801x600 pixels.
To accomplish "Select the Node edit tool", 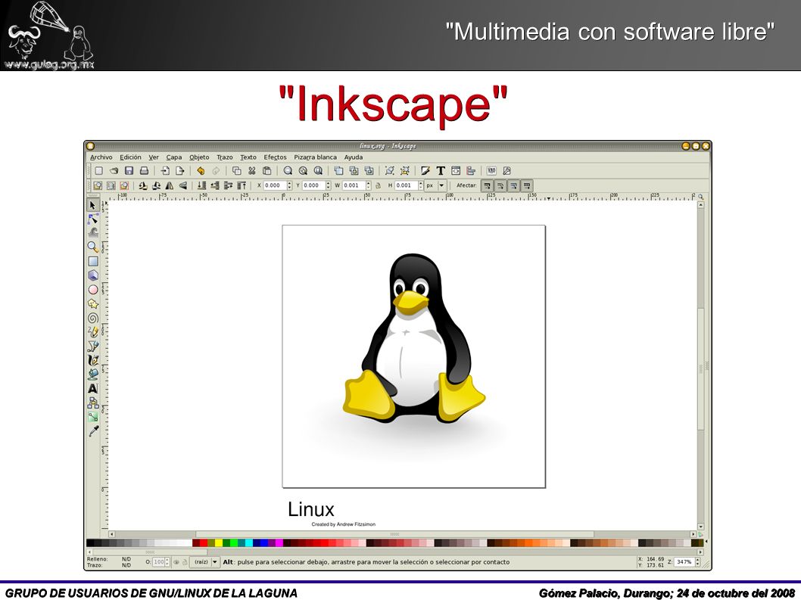I will (92, 219).
